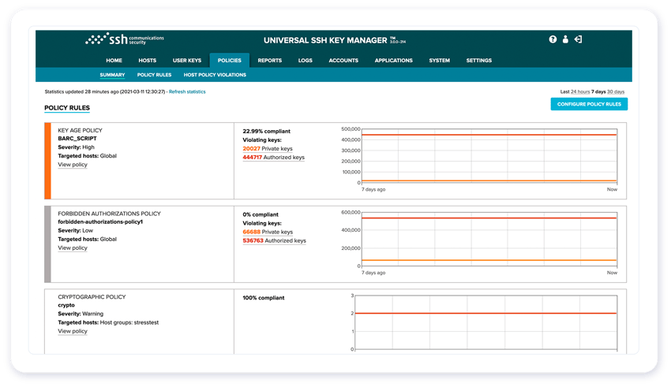Go to the User Keys tab
This screenshot has height=387, width=671.
click(x=187, y=61)
